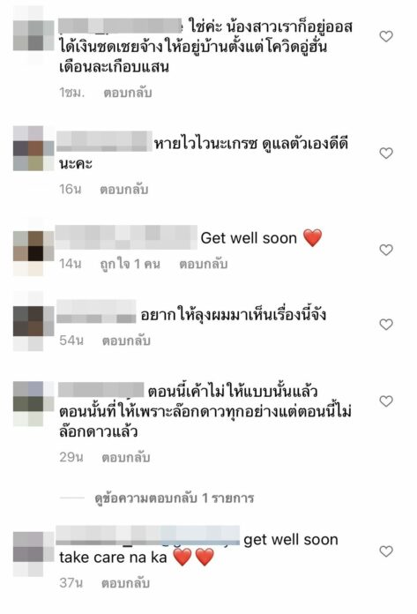
Task: Like the 'Get well soon' comment
Action: point(386,250)
